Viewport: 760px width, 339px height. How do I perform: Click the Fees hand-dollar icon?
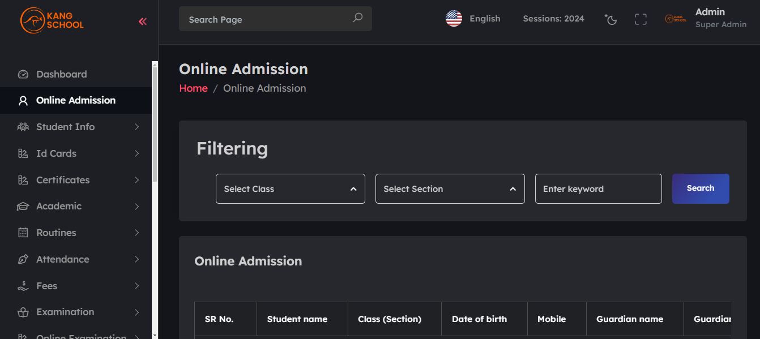(x=23, y=286)
